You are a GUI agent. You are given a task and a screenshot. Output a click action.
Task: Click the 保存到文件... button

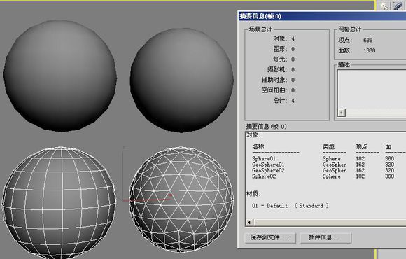(x=270, y=237)
